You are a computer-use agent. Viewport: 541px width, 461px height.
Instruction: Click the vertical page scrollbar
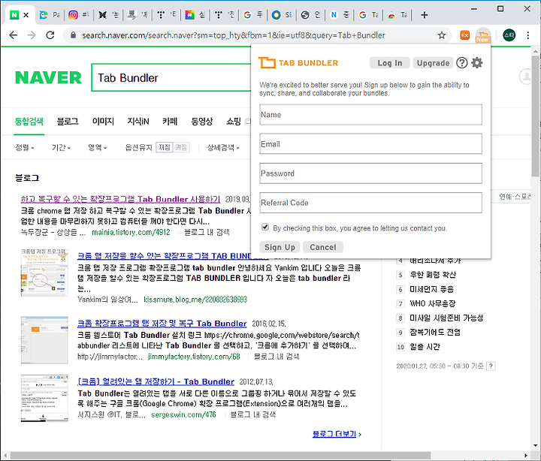click(x=536, y=116)
